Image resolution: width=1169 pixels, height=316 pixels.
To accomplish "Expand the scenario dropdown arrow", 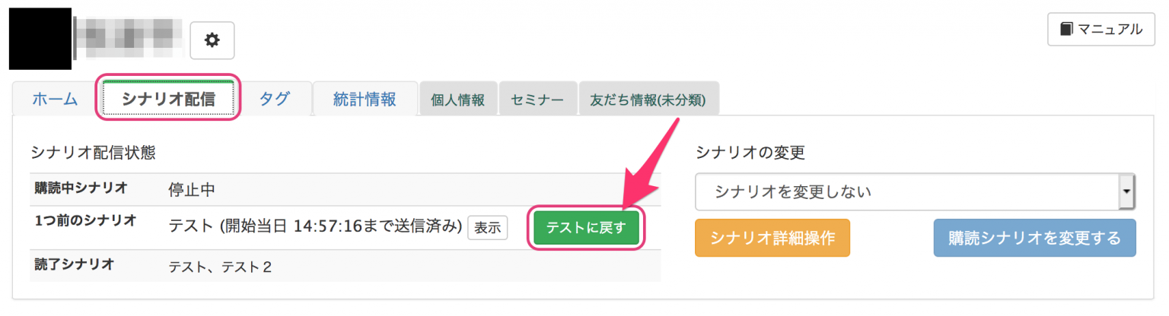I will pyautogui.click(x=1127, y=192).
